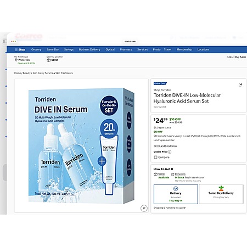
Task: Open the Membership menu
Action: pos(184,49)
